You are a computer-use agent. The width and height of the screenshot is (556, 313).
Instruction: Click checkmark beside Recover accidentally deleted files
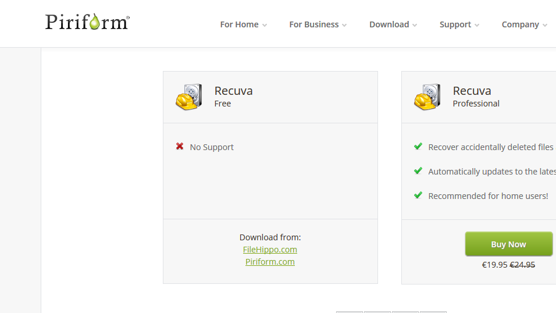coord(418,146)
